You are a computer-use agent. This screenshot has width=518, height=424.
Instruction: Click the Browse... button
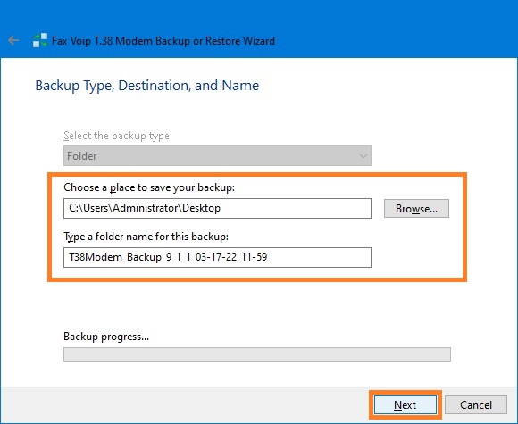click(416, 208)
